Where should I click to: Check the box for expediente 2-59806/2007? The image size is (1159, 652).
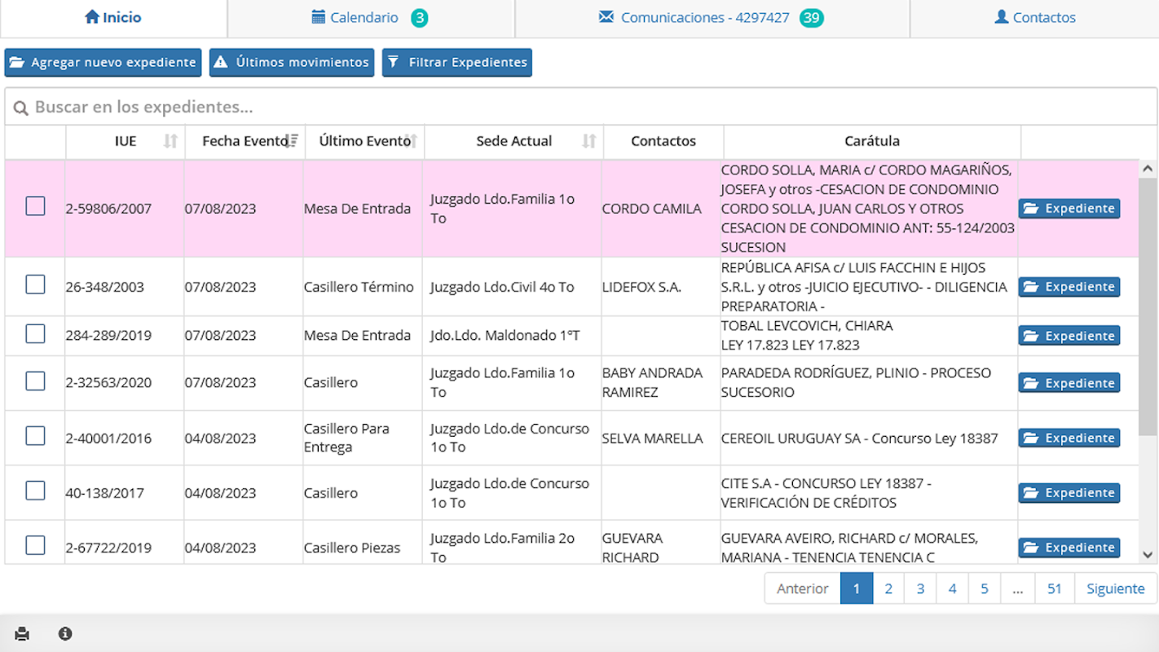coord(35,206)
